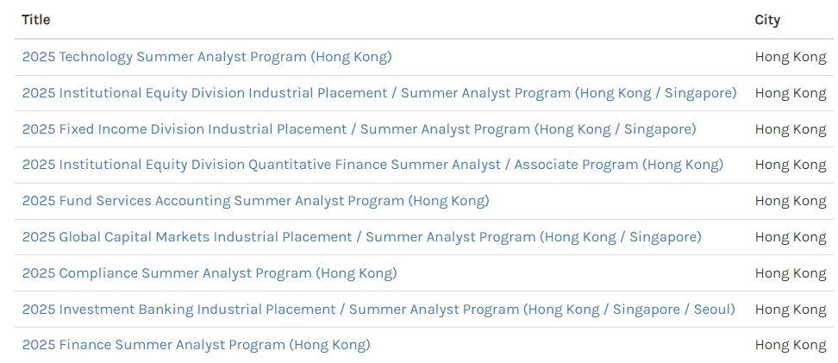Open Institutional Equity Division Industrial Placement listing
Viewport: 838px width, 363px height.
point(379,93)
